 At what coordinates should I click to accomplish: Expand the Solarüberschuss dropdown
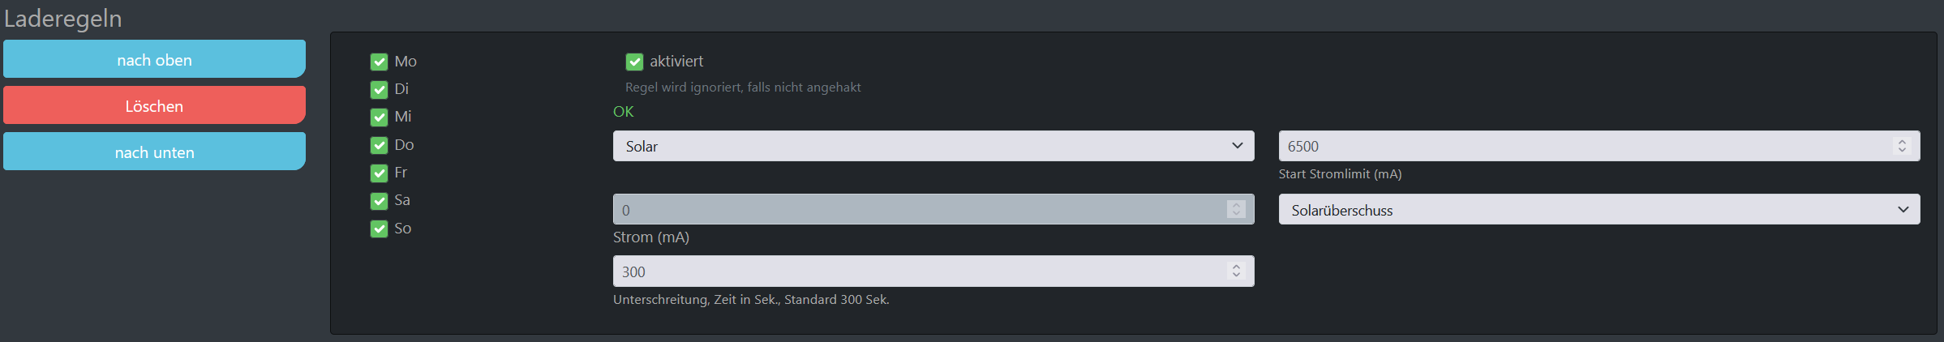[1598, 209]
